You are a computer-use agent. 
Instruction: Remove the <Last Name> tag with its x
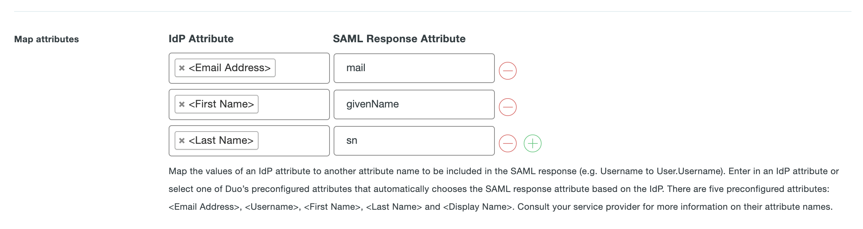(182, 141)
